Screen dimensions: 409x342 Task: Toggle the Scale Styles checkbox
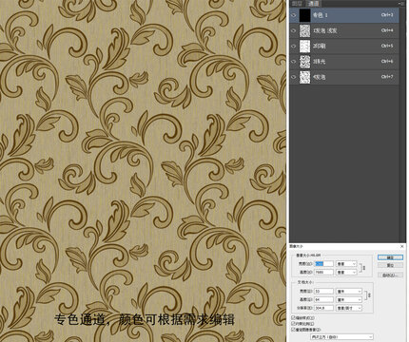(294, 317)
